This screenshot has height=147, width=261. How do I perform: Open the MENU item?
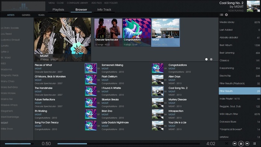(x=51, y=3)
